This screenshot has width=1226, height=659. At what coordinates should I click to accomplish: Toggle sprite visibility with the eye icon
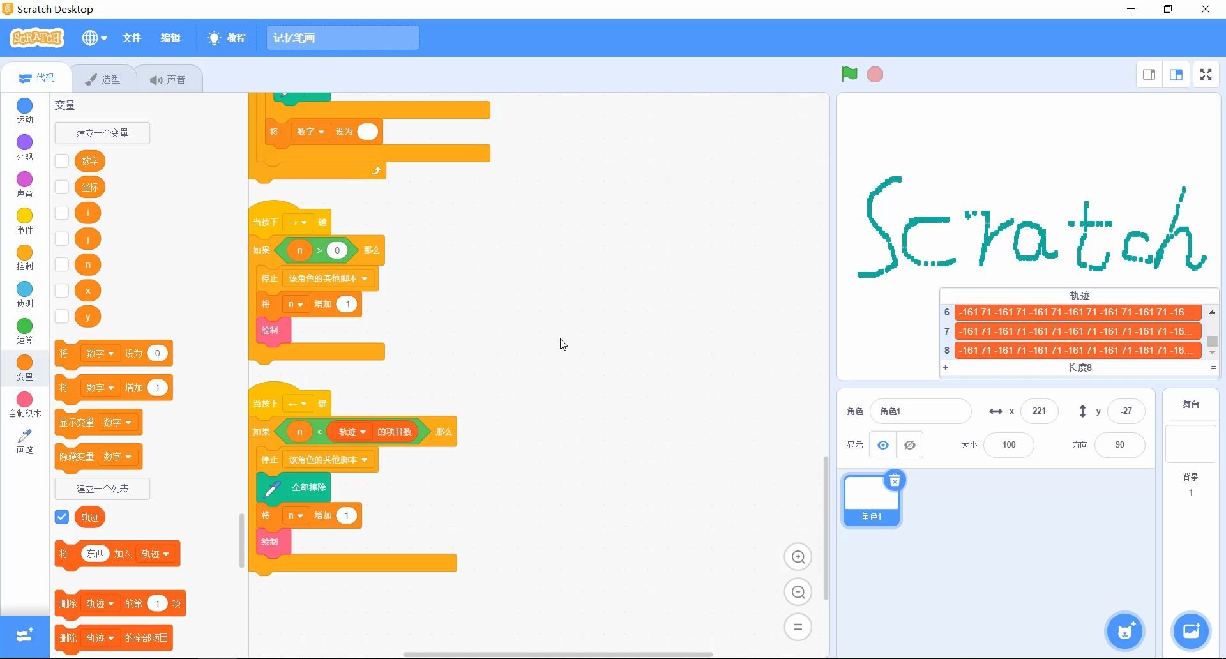(x=882, y=445)
